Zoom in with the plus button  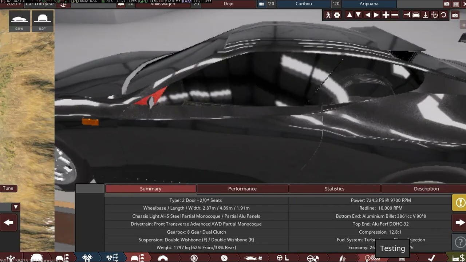(386, 15)
